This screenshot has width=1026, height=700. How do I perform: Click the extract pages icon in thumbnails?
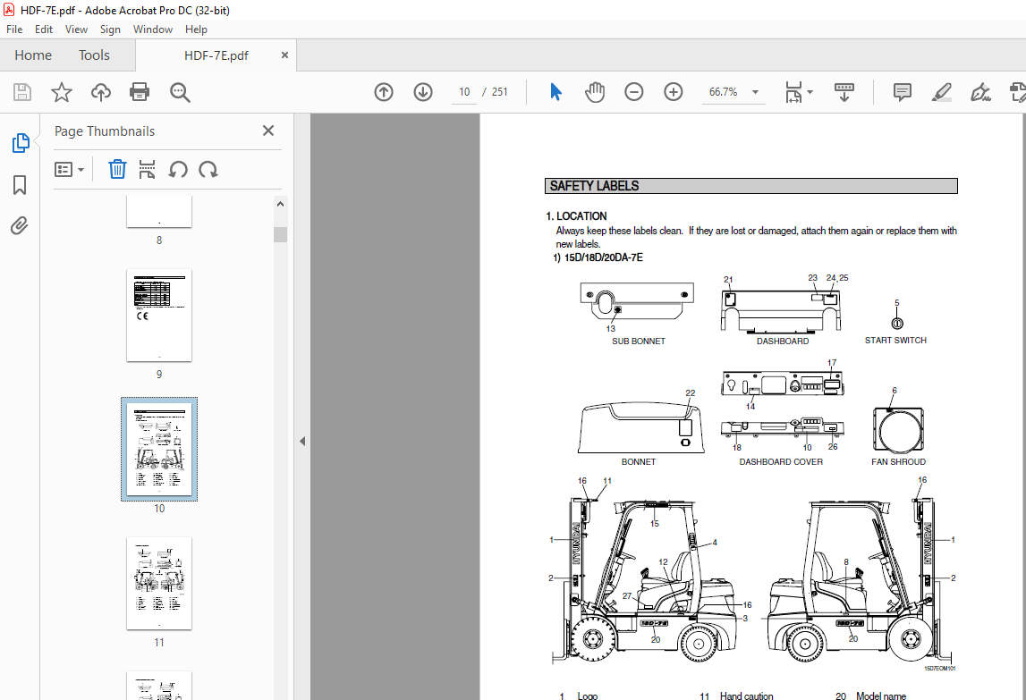148,170
